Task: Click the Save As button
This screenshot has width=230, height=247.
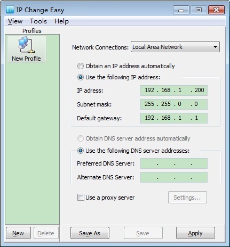Action: [90, 233]
